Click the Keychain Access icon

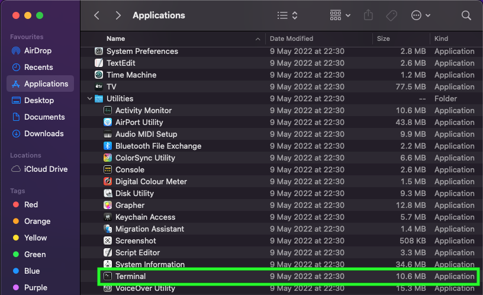pyautogui.click(x=108, y=217)
